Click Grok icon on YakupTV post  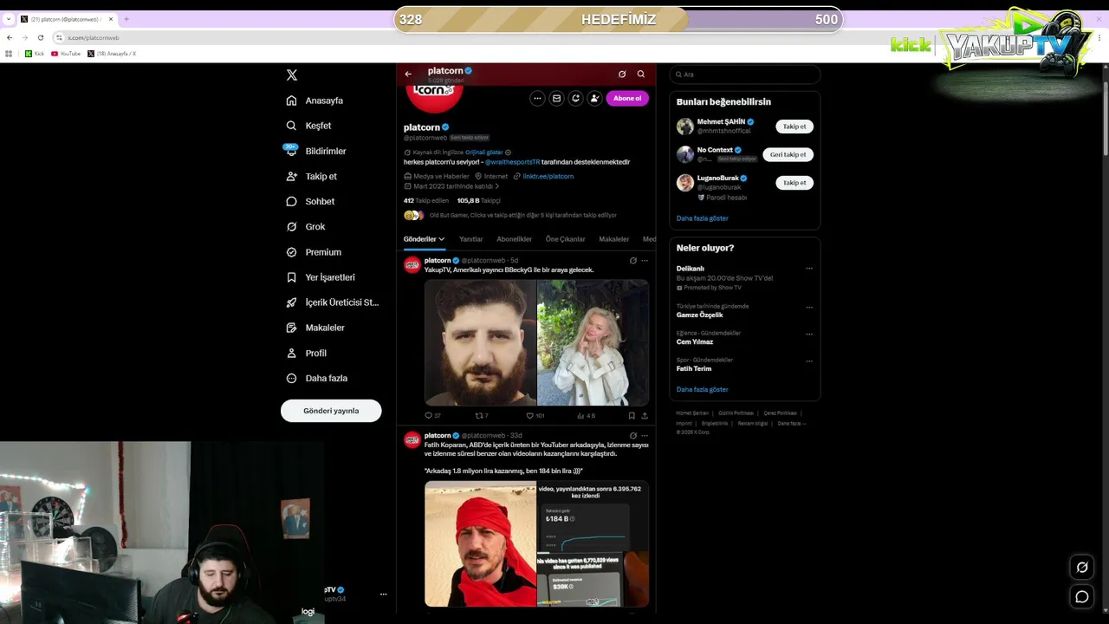[x=633, y=261]
